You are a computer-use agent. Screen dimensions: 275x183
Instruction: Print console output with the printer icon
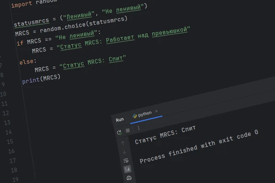(x=129, y=178)
